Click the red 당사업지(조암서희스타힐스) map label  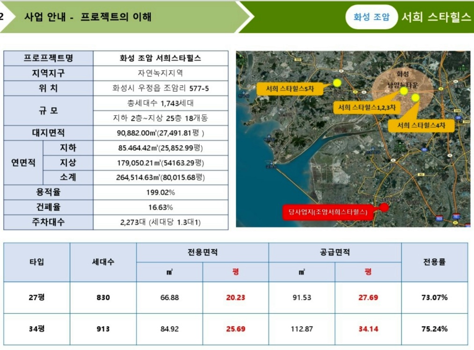point(328,212)
